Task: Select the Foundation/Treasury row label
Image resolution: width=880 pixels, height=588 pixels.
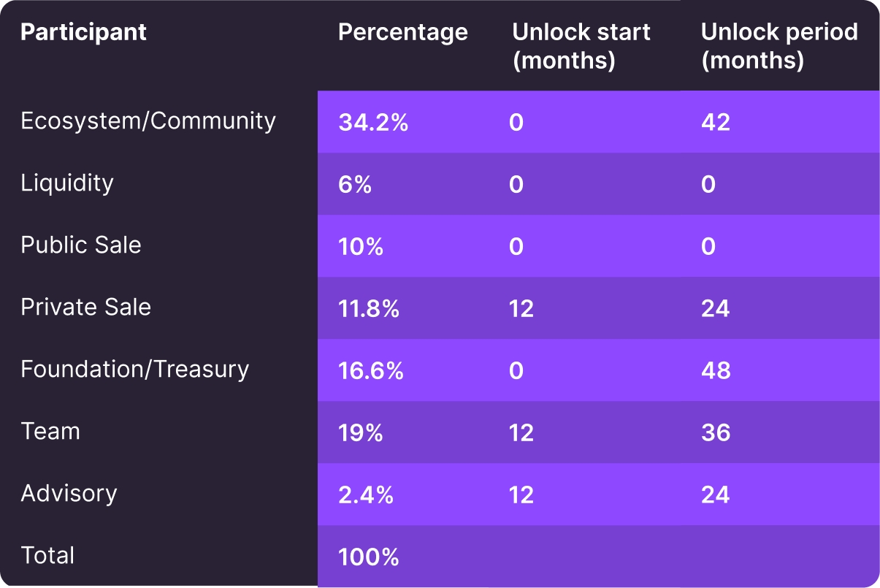Action: tap(134, 370)
